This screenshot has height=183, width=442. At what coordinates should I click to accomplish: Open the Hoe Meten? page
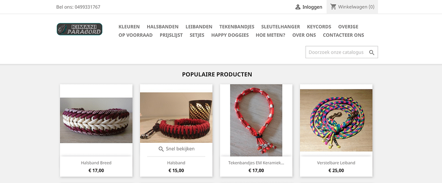270,35
